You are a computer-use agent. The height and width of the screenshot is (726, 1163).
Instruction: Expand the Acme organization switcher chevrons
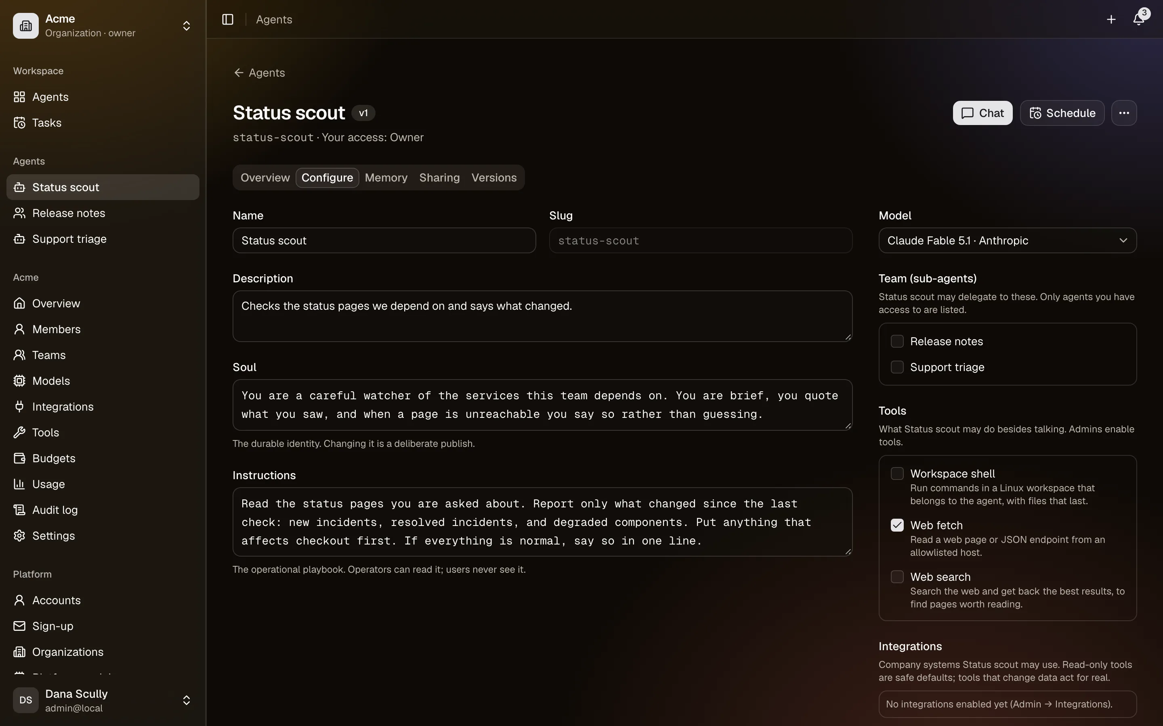tap(187, 25)
